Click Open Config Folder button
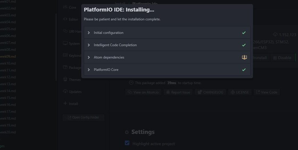This screenshot has height=150, width=298. pyautogui.click(x=83, y=118)
